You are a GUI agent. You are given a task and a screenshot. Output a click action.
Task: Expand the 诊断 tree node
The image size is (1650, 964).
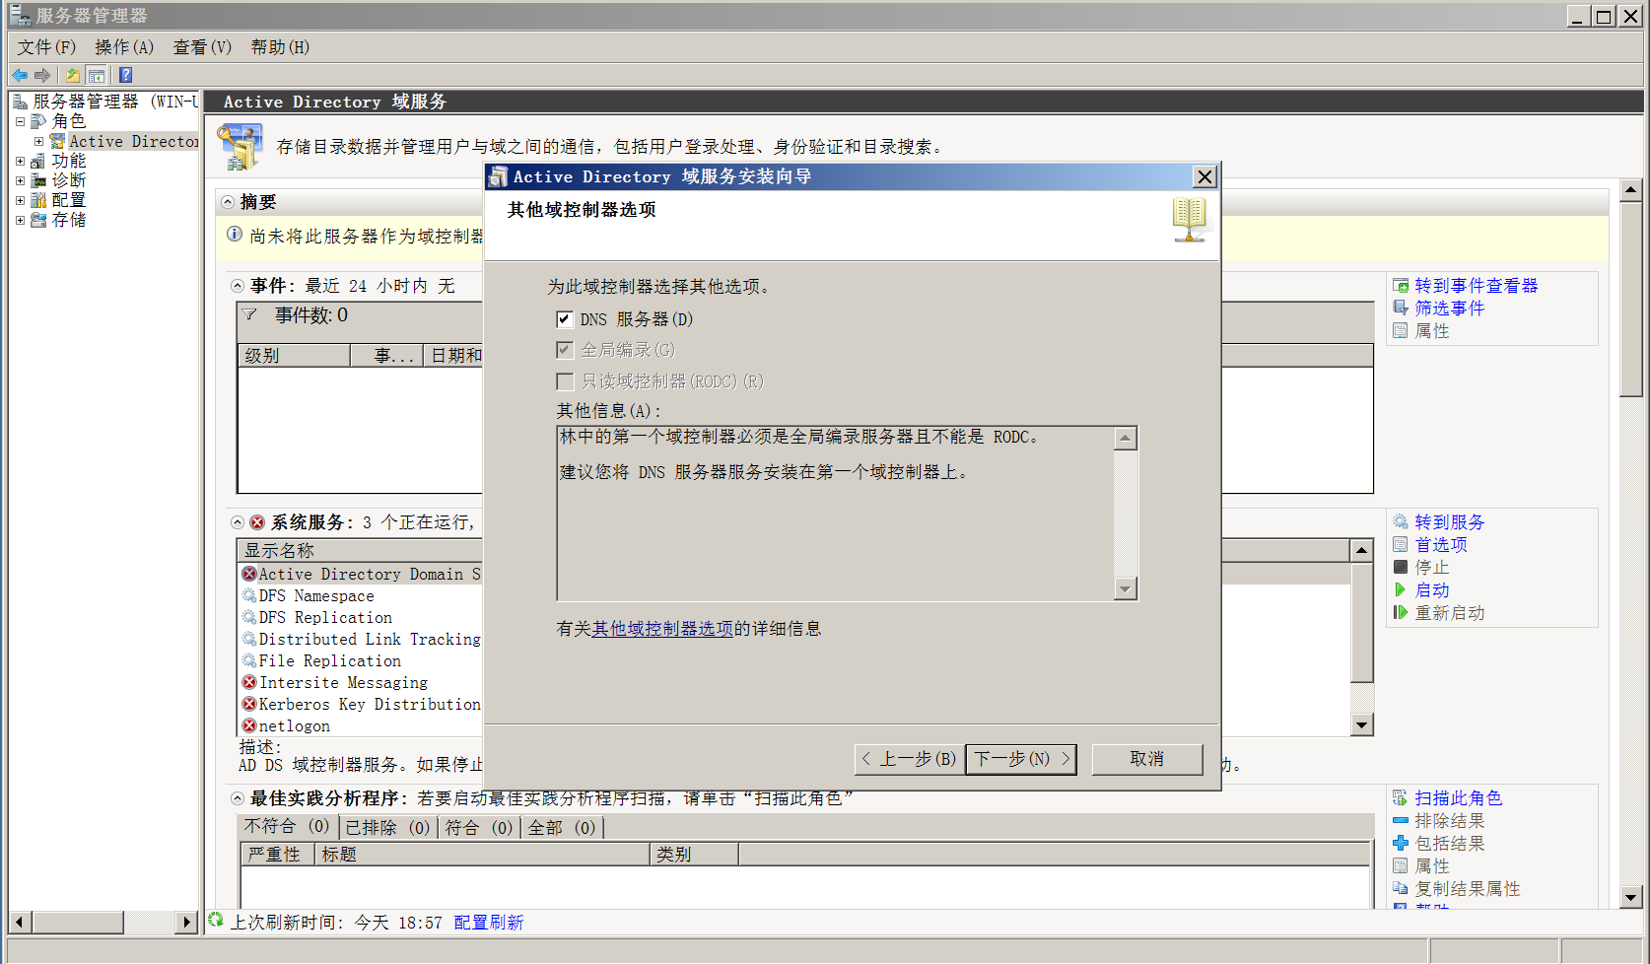(20, 180)
